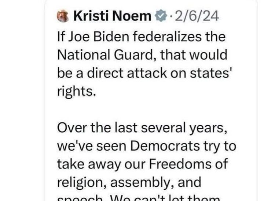Select the line 'religion, assembly, and'
The height and width of the screenshot is (201, 264).
[129, 183]
